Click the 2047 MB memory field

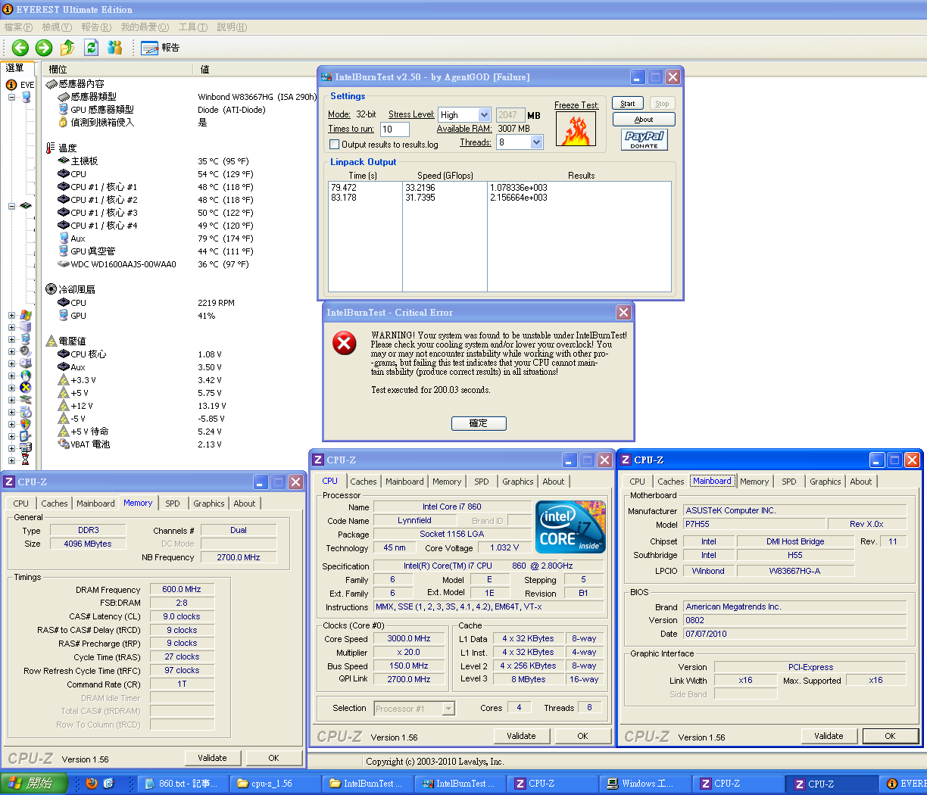(510, 115)
